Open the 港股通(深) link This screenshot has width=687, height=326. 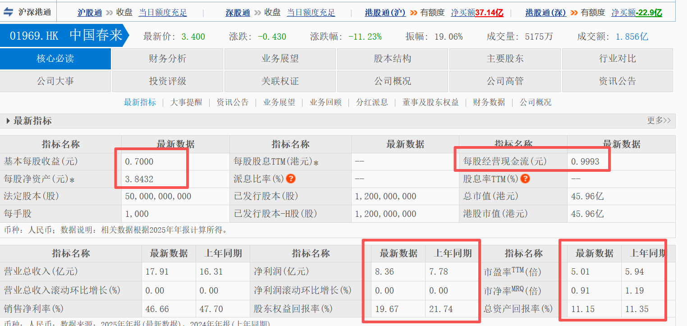point(546,13)
